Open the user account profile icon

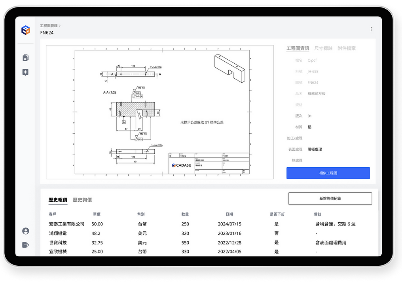pyautogui.click(x=26, y=231)
